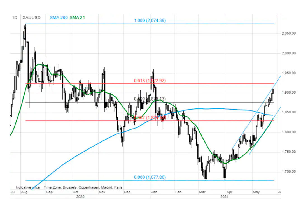The height and width of the screenshot is (209, 308).
Task: Click the 2,000.00 price axis value
Action: (289, 53)
